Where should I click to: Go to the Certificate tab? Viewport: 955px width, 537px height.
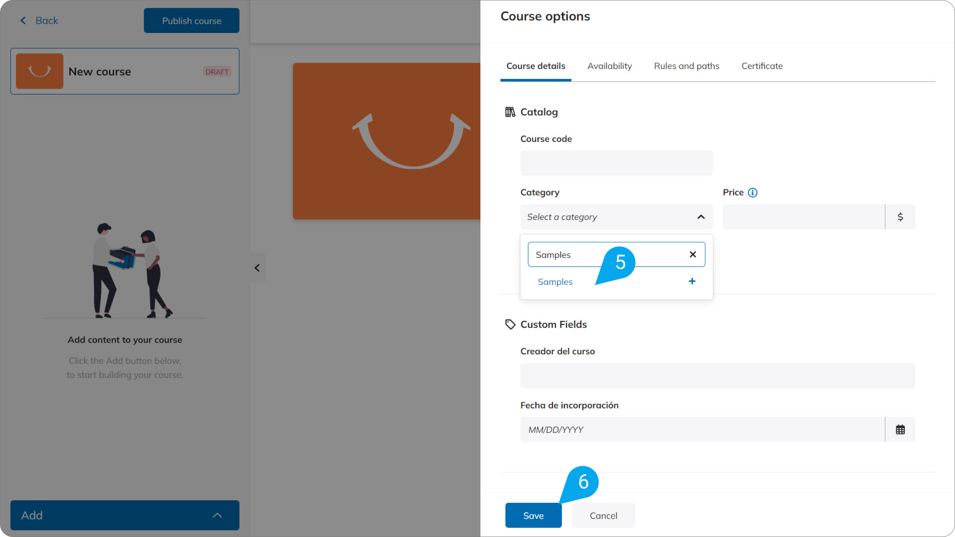[762, 66]
